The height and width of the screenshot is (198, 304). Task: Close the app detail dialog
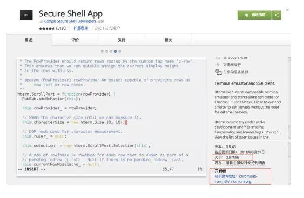[288, 10]
